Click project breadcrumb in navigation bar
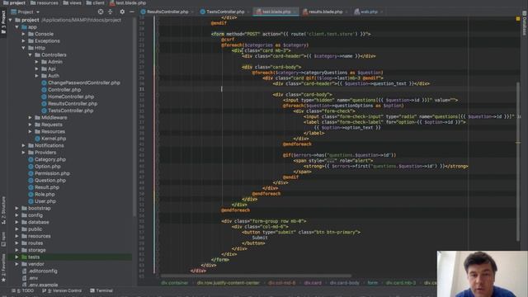The image size is (528, 297). click(x=15, y=2)
